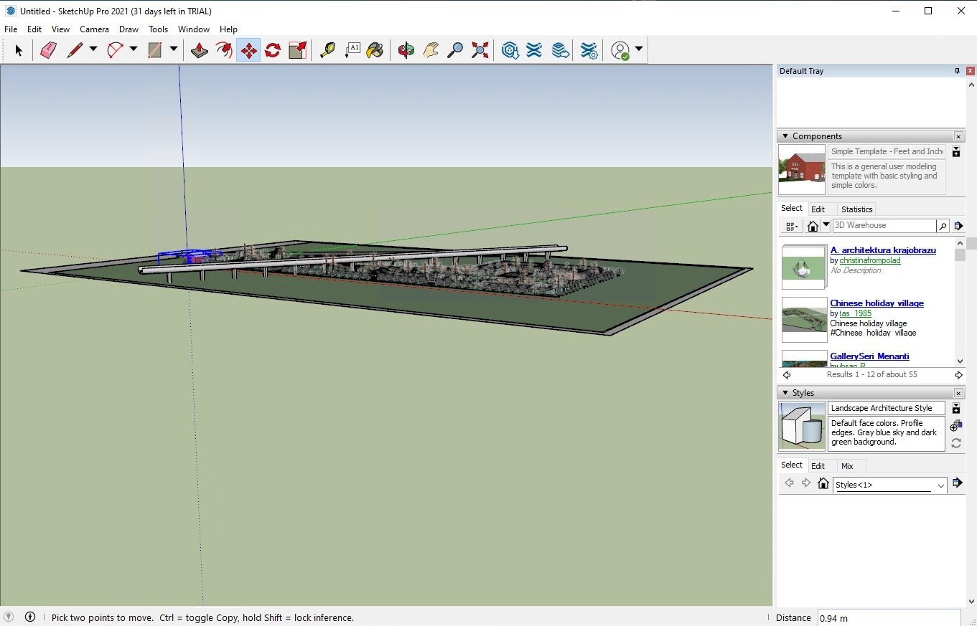977x626 pixels.
Task: Open the Camera menu
Action: 94,29
